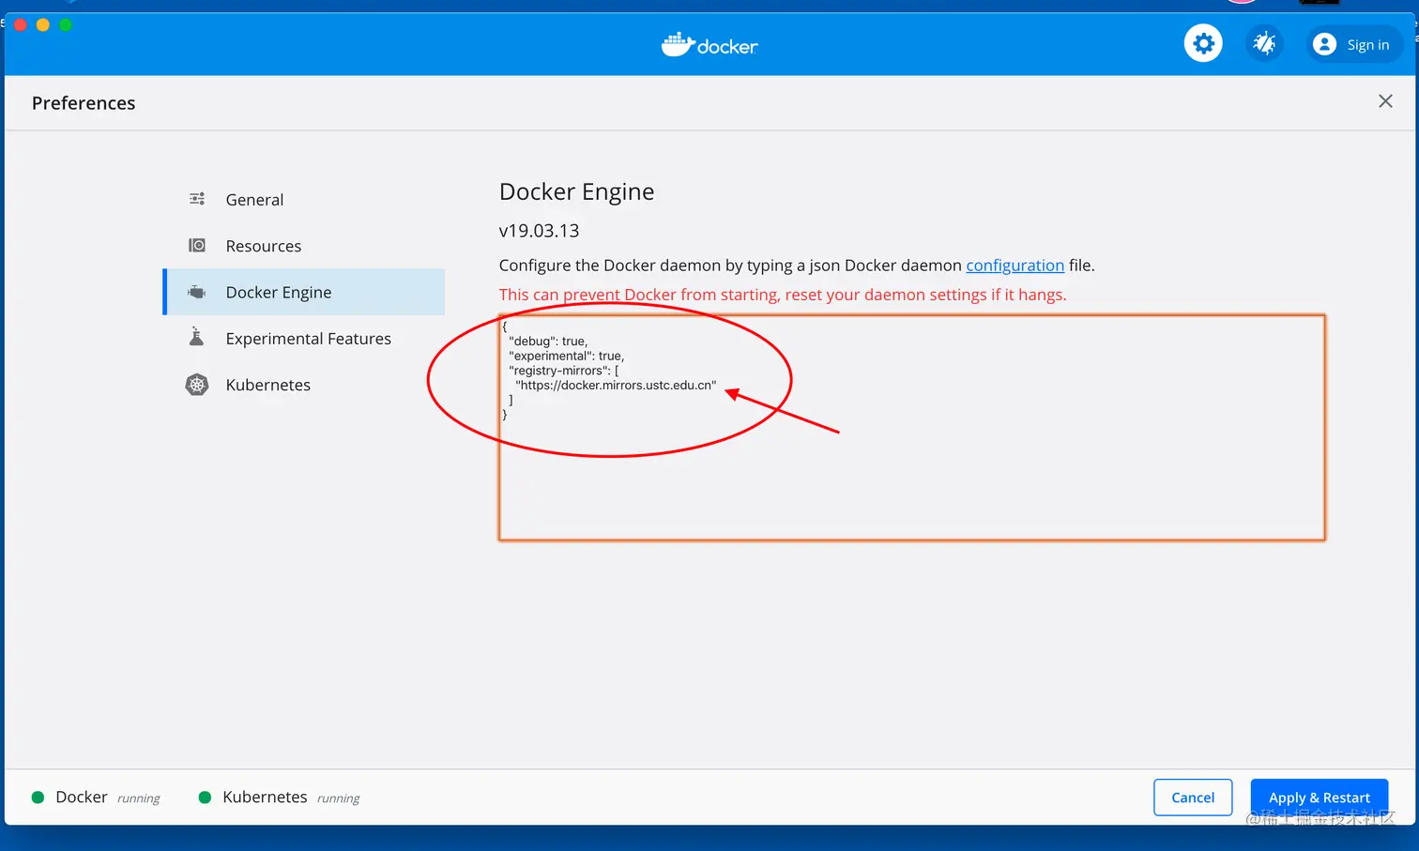Click the "experimental": true line
Image resolution: width=1419 pixels, height=851 pixels.
[566, 356]
